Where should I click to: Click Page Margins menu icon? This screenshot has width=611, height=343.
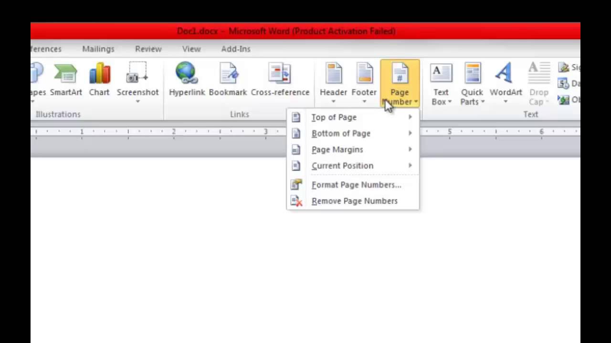(x=296, y=150)
